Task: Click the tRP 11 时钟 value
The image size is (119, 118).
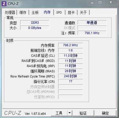Action: tap(70, 66)
